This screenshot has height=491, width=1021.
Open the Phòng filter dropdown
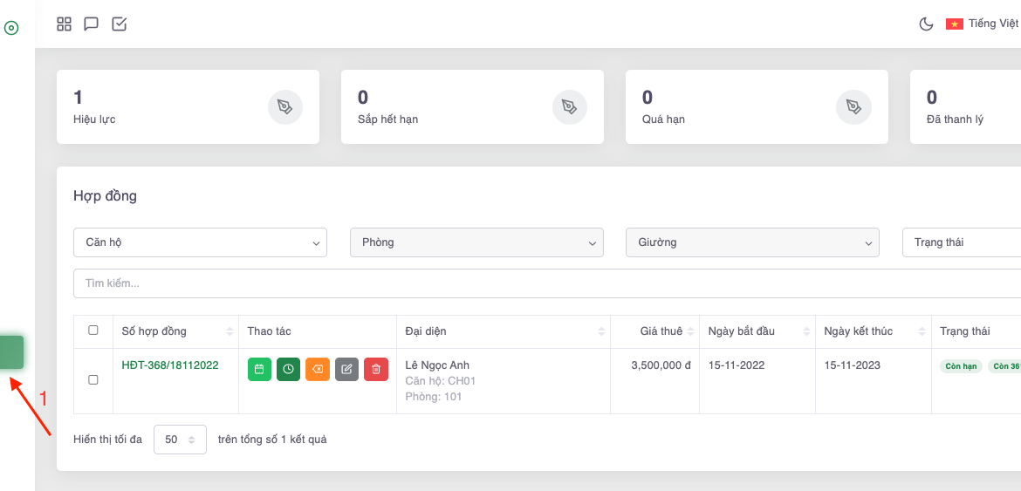click(x=476, y=242)
